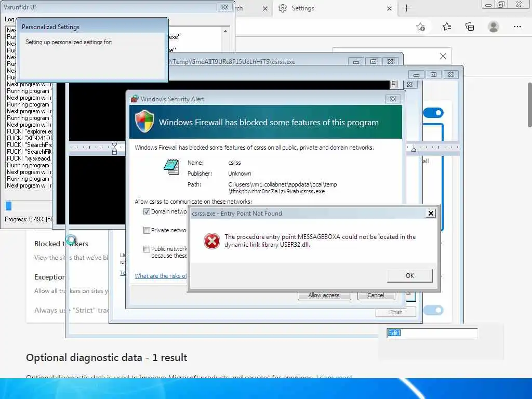Viewport: 532px width, 399px height.
Task: Close the Settings browser tab
Action: [x=390, y=8]
